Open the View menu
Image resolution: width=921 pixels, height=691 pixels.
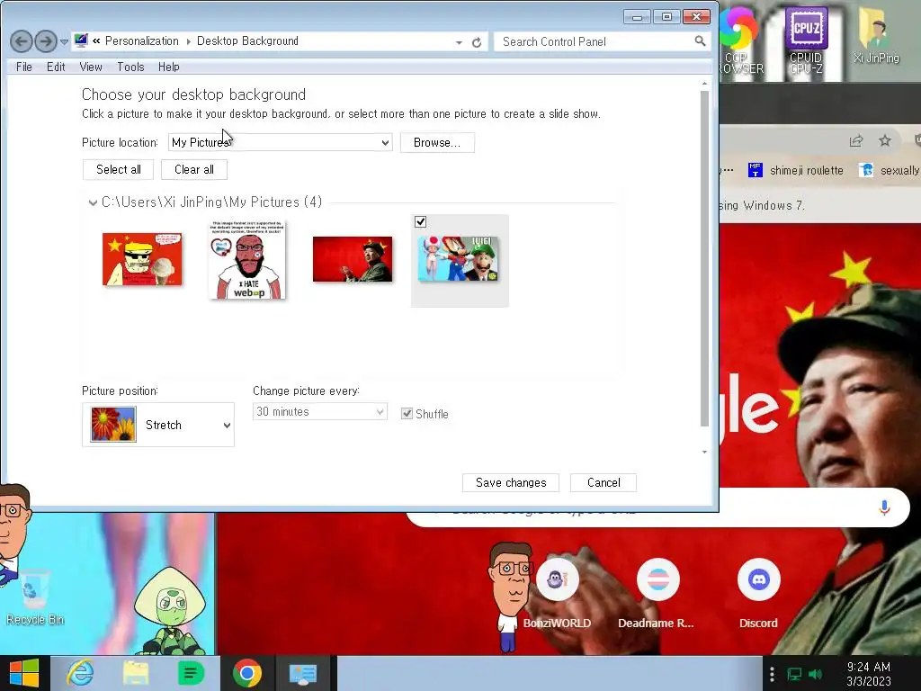(x=91, y=67)
